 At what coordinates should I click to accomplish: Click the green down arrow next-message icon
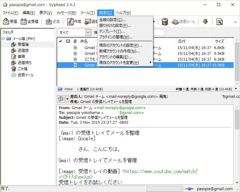[205, 22]
